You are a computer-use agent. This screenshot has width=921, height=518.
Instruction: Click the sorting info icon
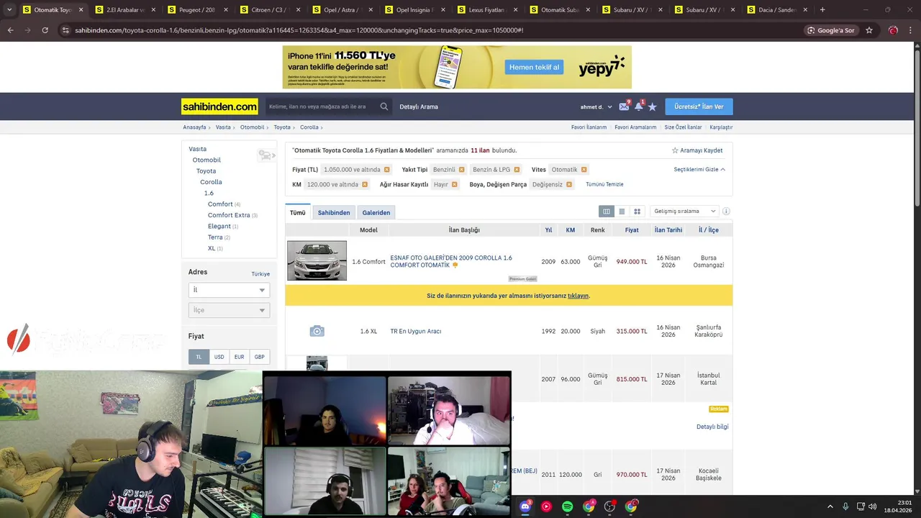click(726, 212)
